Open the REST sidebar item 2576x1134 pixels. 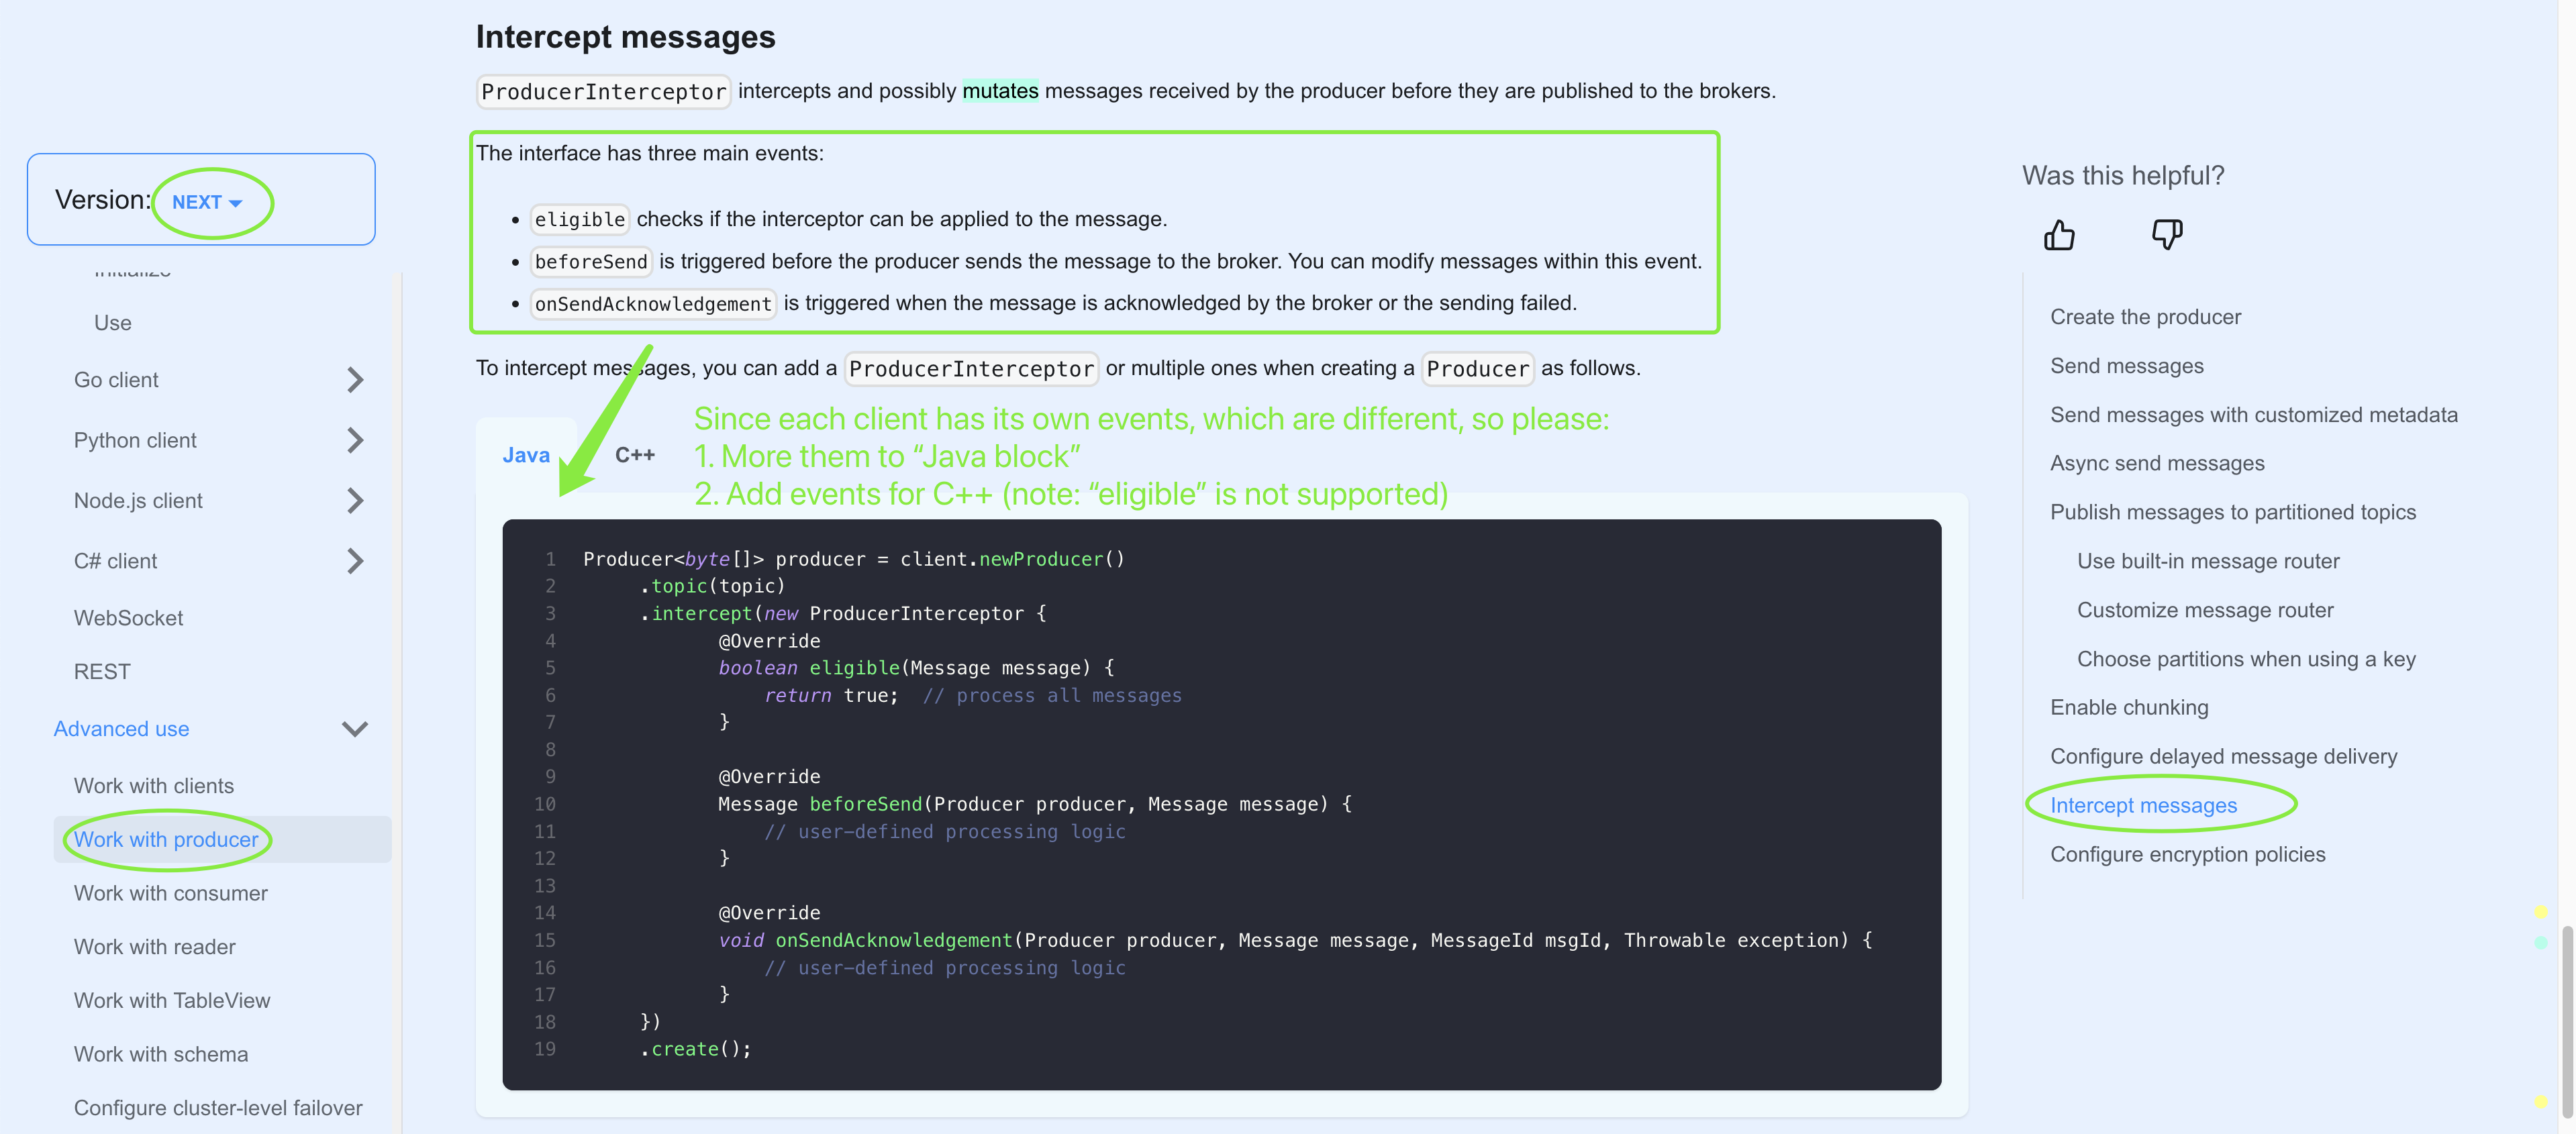(x=102, y=672)
